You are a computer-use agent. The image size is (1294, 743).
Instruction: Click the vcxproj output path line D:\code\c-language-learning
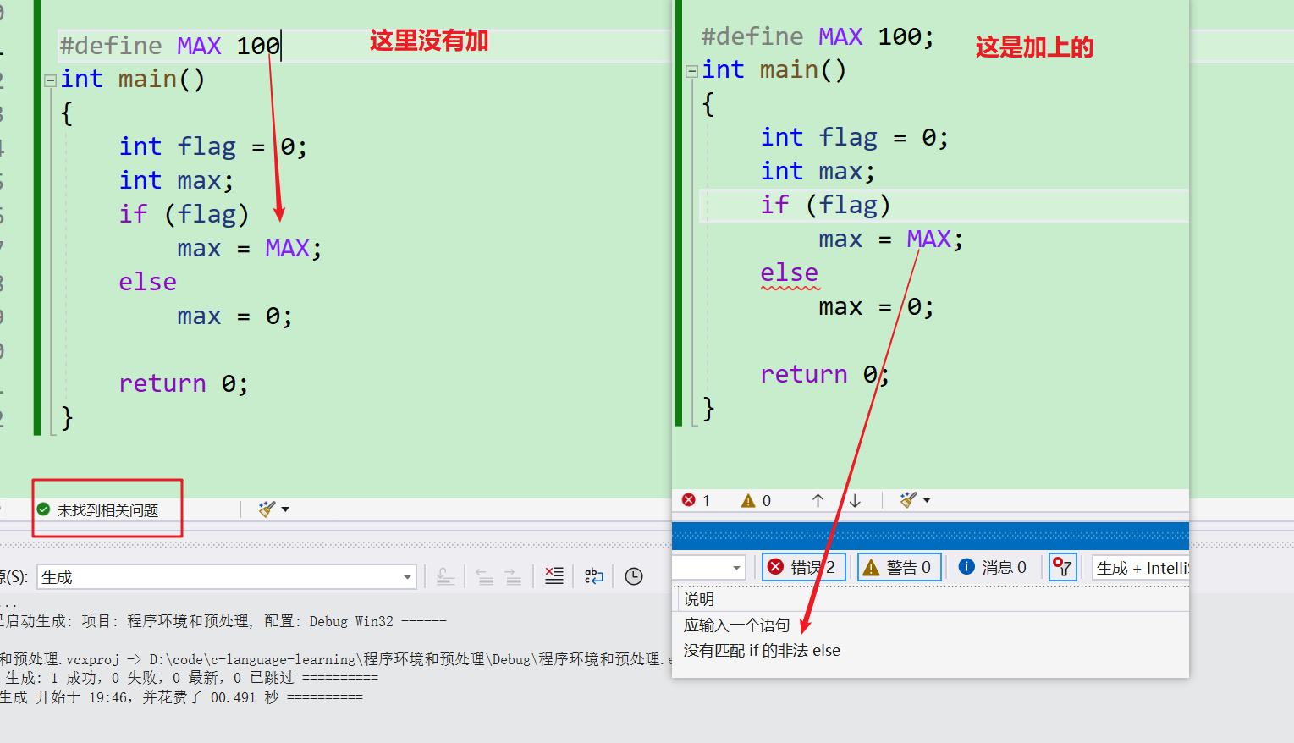point(336,659)
